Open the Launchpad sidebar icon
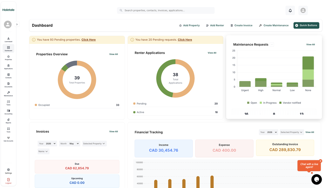The height and width of the screenshot is (188, 333). [8, 40]
